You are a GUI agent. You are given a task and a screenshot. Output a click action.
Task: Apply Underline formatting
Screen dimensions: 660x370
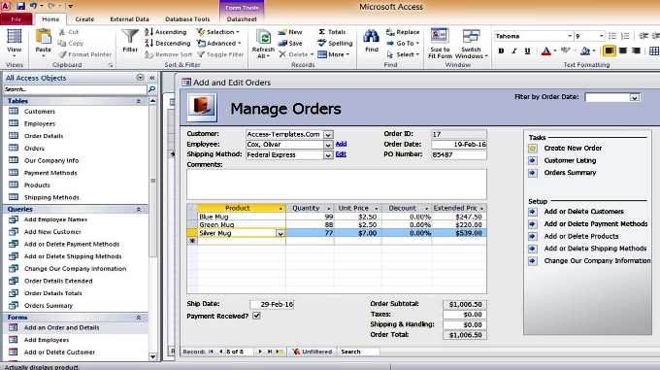527,50
